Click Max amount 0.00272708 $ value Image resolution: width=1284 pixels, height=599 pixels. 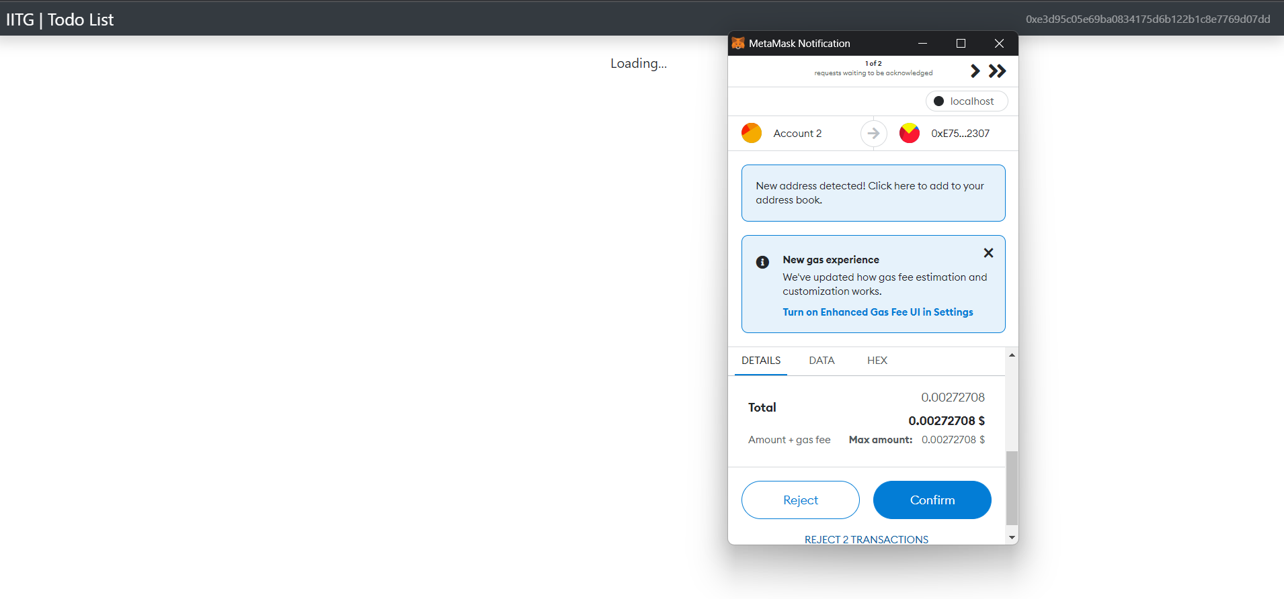point(953,440)
